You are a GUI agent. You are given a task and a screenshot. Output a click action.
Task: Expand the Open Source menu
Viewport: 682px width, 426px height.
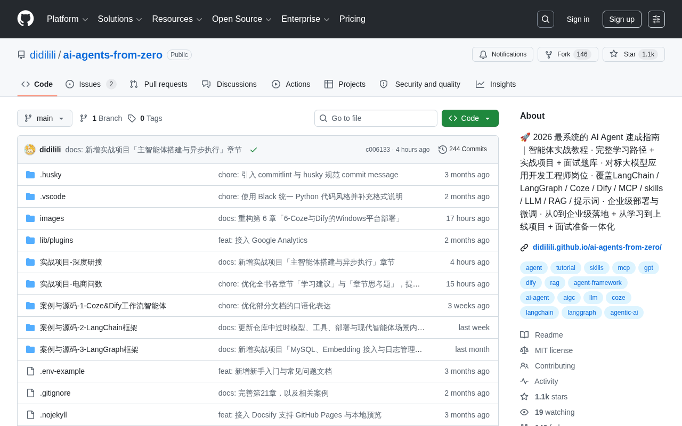click(x=242, y=19)
